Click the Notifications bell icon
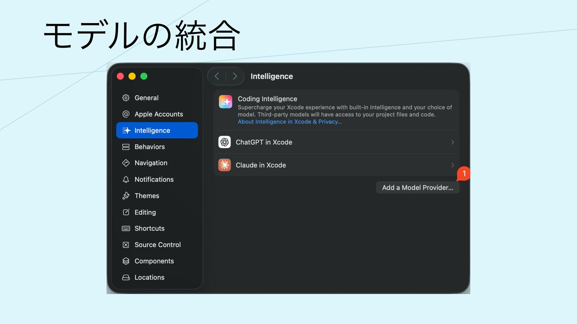Image resolution: width=577 pixels, height=324 pixels. pos(126,179)
